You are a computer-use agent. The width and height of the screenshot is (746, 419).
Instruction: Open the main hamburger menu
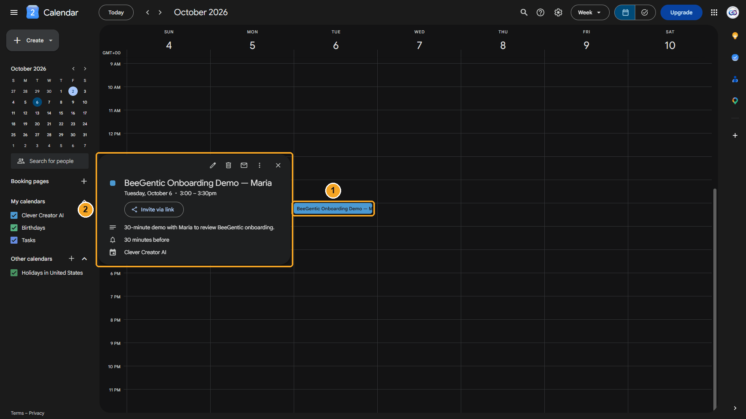(x=14, y=12)
